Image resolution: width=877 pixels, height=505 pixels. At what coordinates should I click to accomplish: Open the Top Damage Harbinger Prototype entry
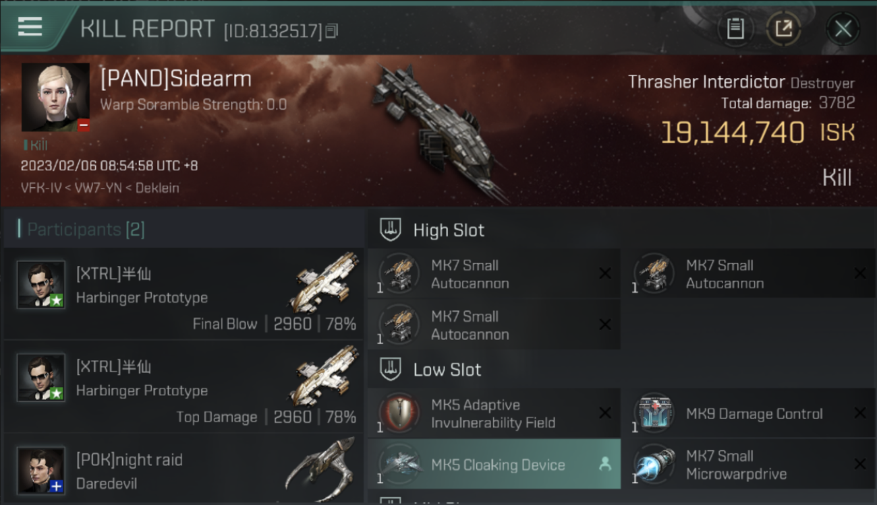point(183,386)
